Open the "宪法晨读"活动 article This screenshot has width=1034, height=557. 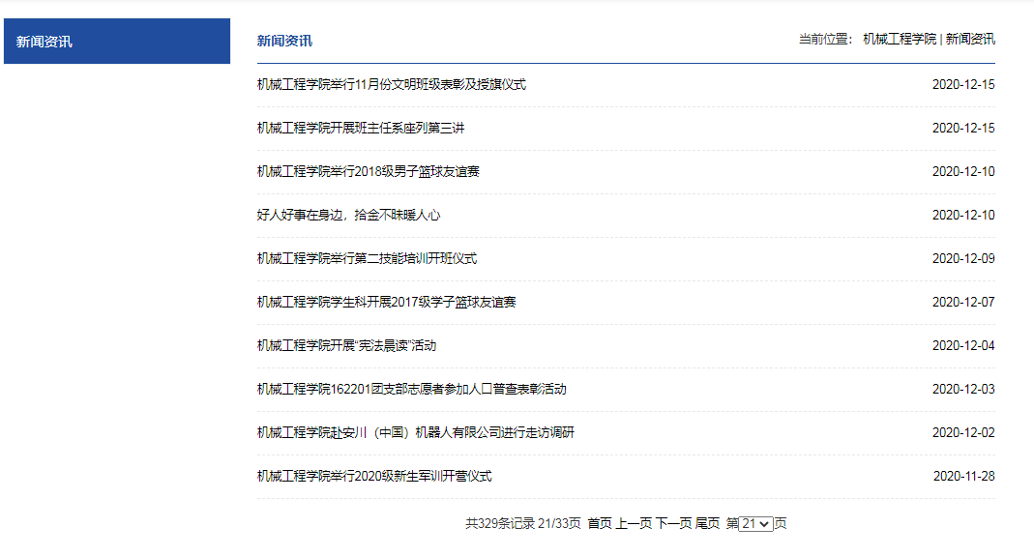click(346, 346)
